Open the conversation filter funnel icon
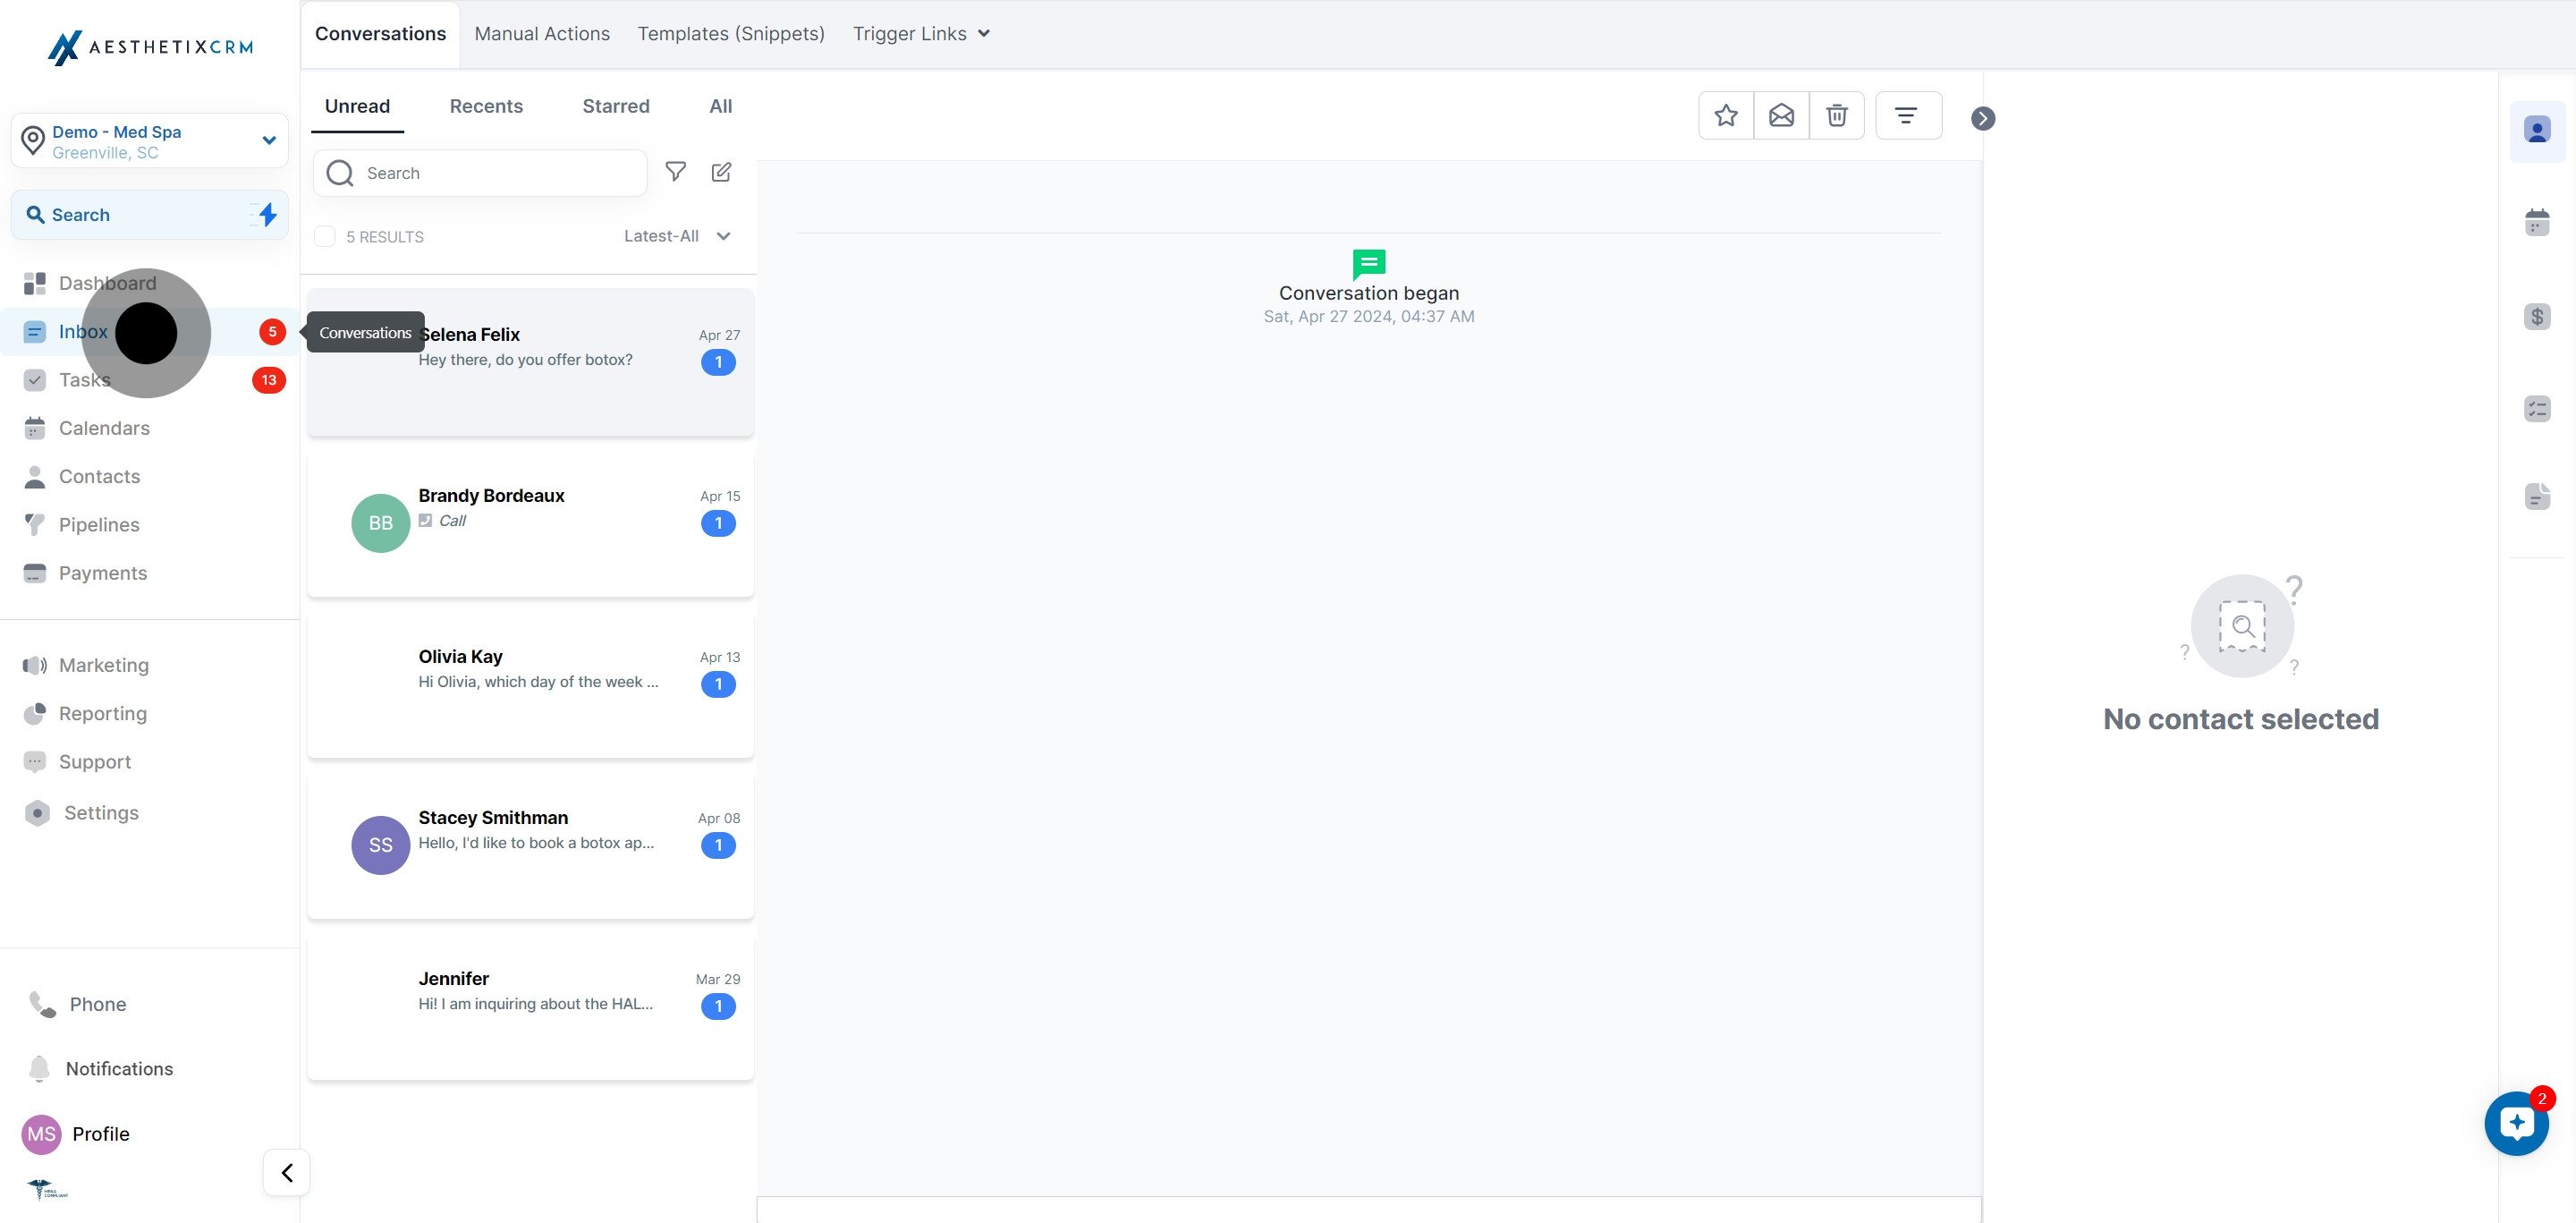The image size is (2576, 1223). click(676, 172)
